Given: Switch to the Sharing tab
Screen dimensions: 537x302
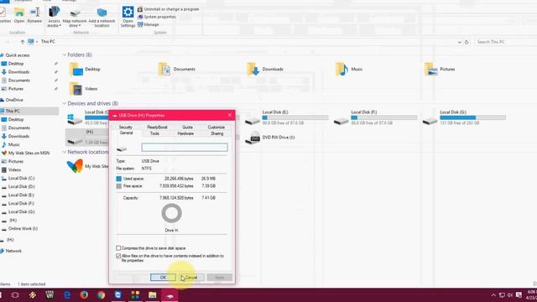Looking at the screenshot, I should 217,133.
